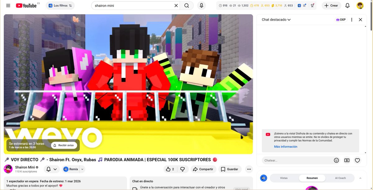Screen dimensions: 373x190
Task: Click the 0XP crown badge
Action: point(341,20)
